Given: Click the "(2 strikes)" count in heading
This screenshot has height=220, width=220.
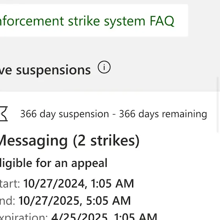Looking at the screenshot, I should [106, 141].
